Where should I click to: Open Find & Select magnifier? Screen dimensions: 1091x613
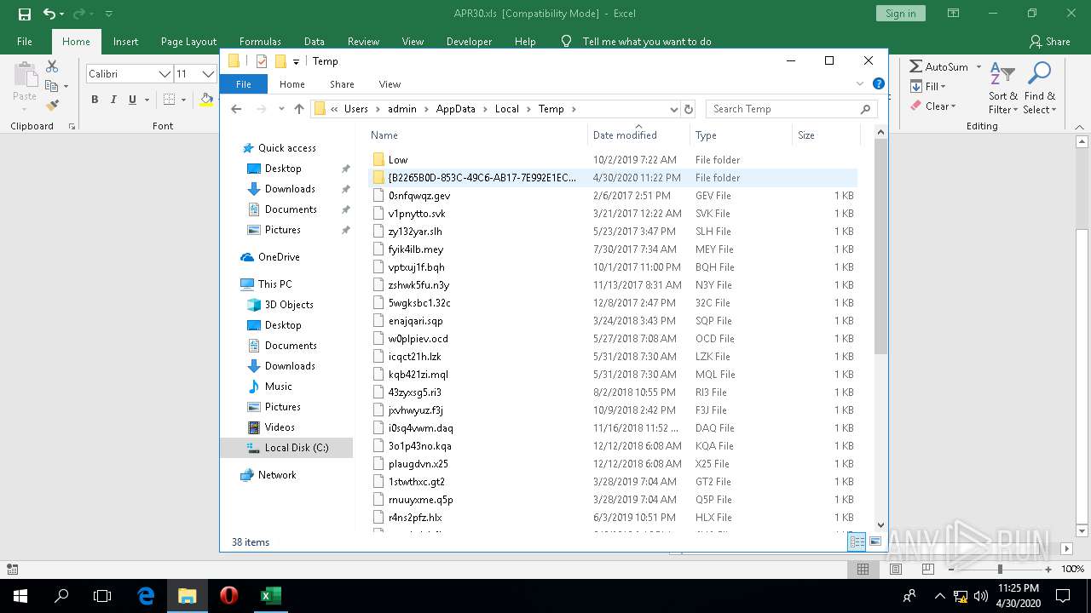tap(1040, 88)
